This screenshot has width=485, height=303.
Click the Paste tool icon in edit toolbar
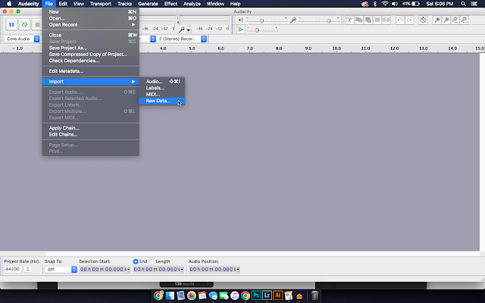pos(368,20)
